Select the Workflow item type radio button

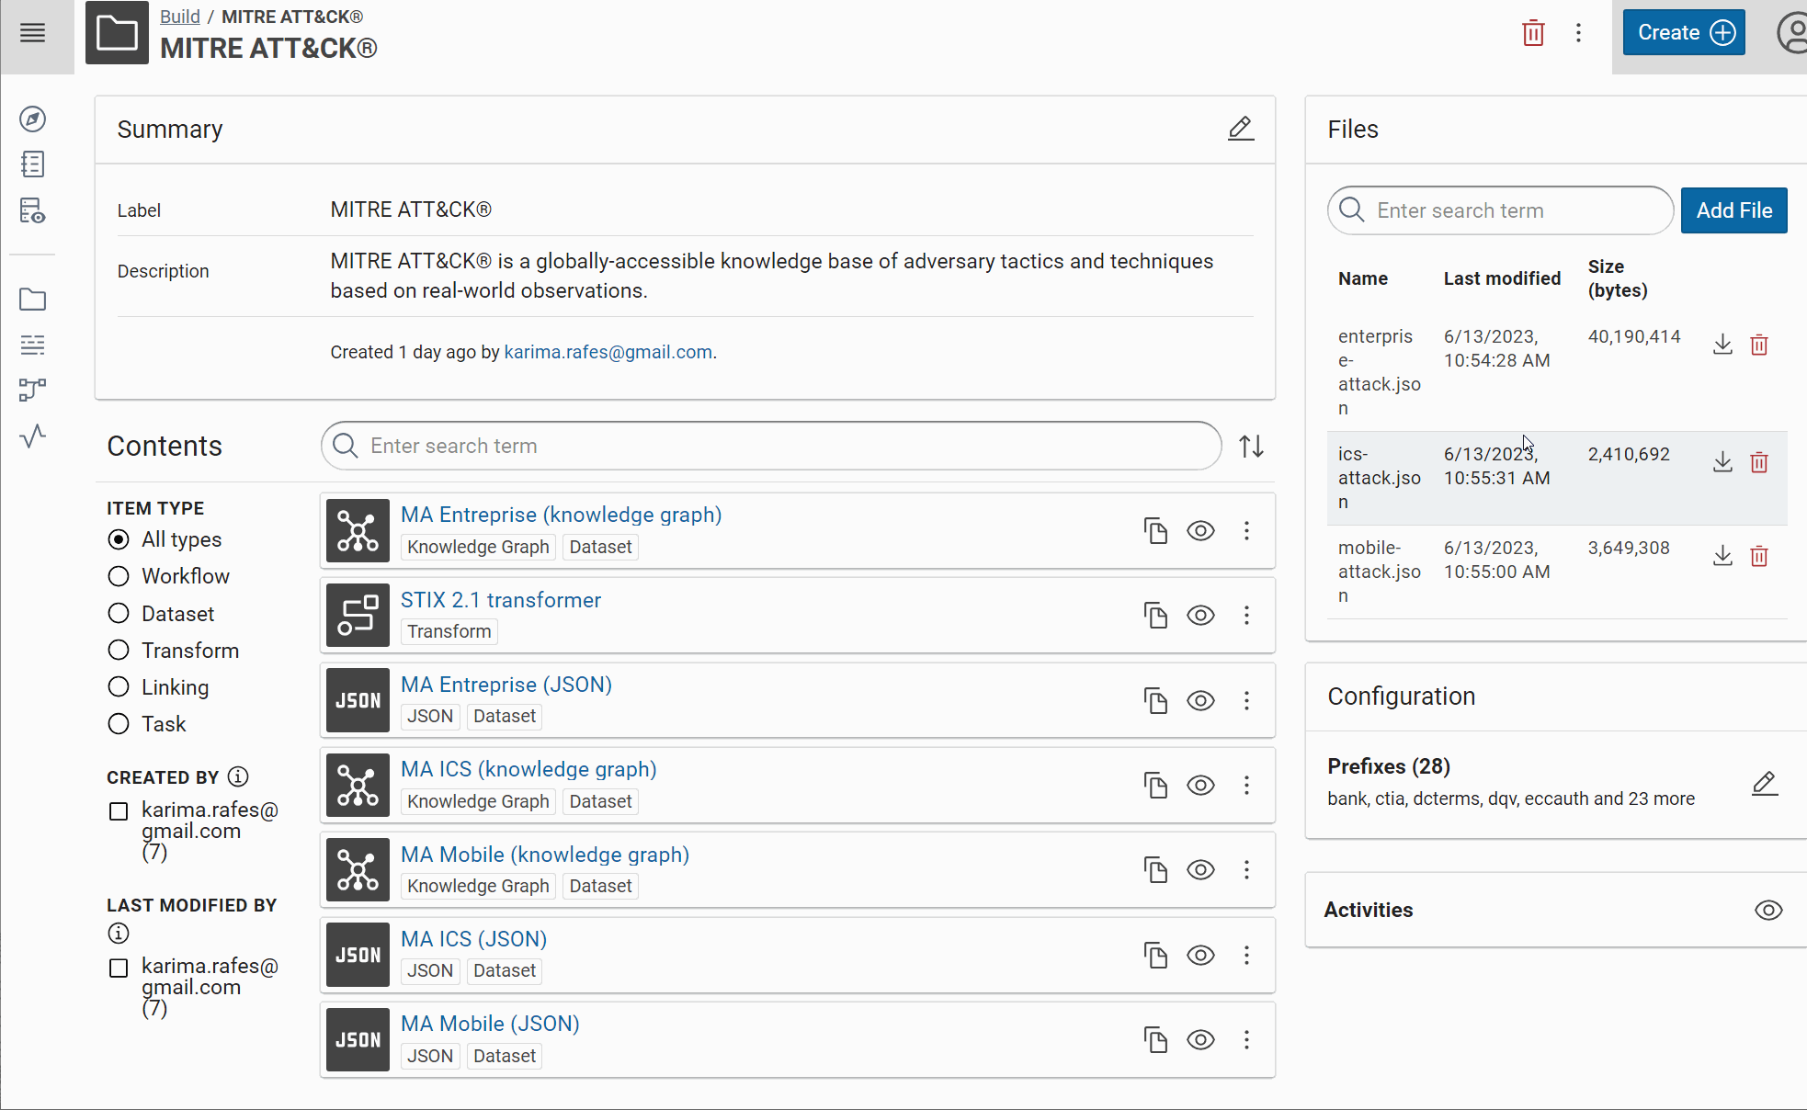tap(119, 576)
